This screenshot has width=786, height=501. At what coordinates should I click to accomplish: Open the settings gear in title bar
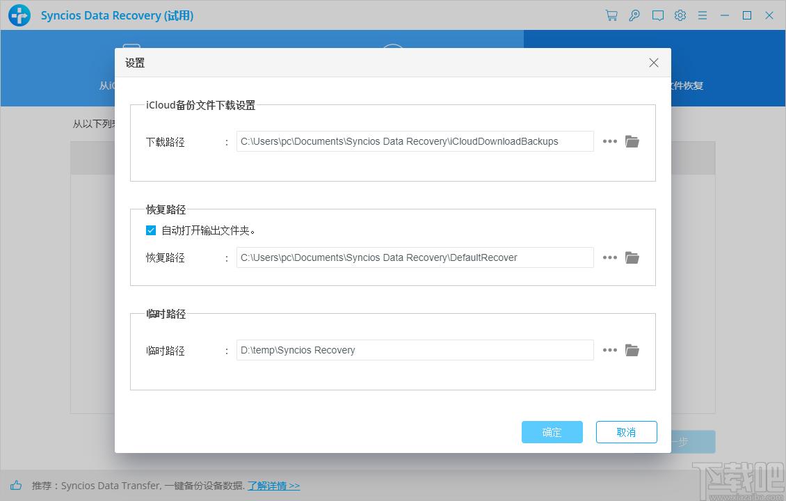[680, 15]
